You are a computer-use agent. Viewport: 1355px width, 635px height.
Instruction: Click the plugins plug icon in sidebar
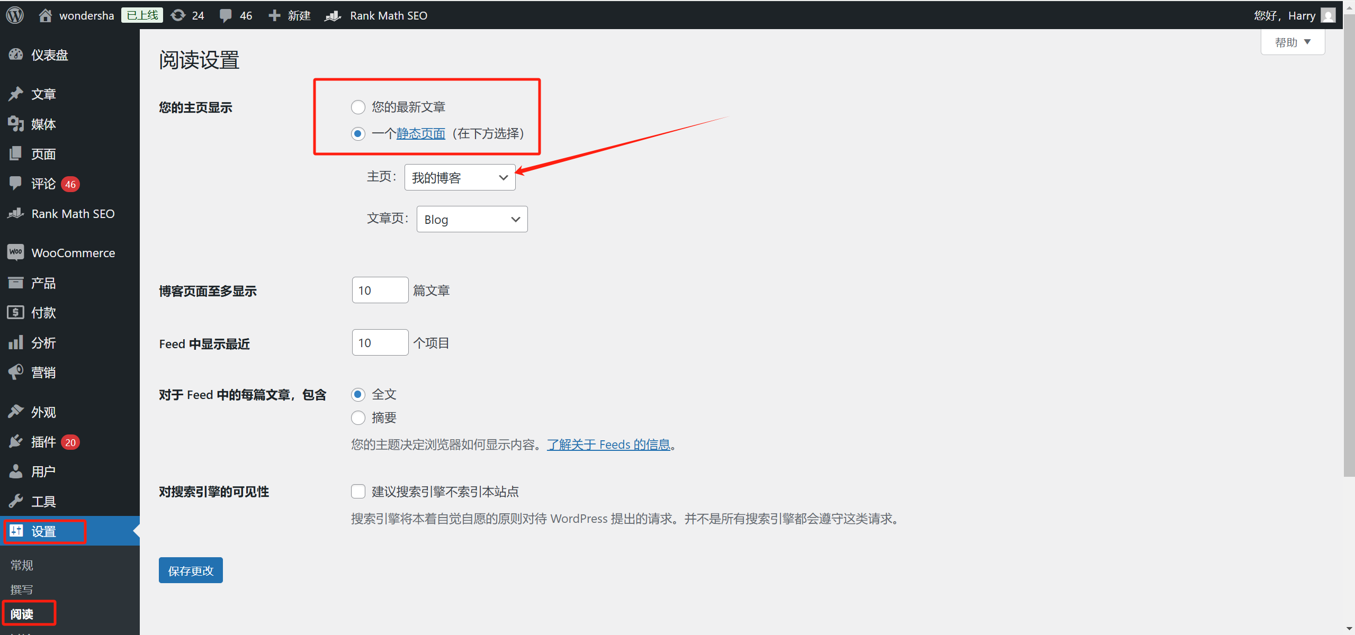click(x=16, y=441)
